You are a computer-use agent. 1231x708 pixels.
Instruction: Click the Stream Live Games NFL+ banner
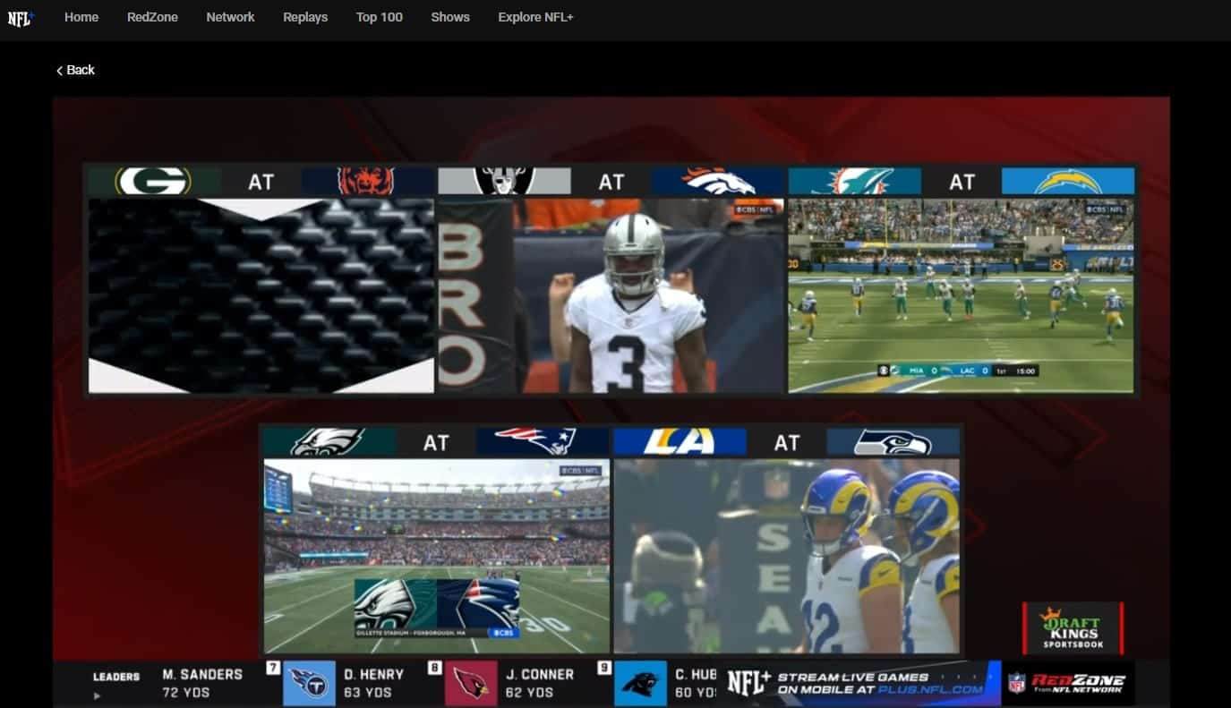click(x=861, y=684)
